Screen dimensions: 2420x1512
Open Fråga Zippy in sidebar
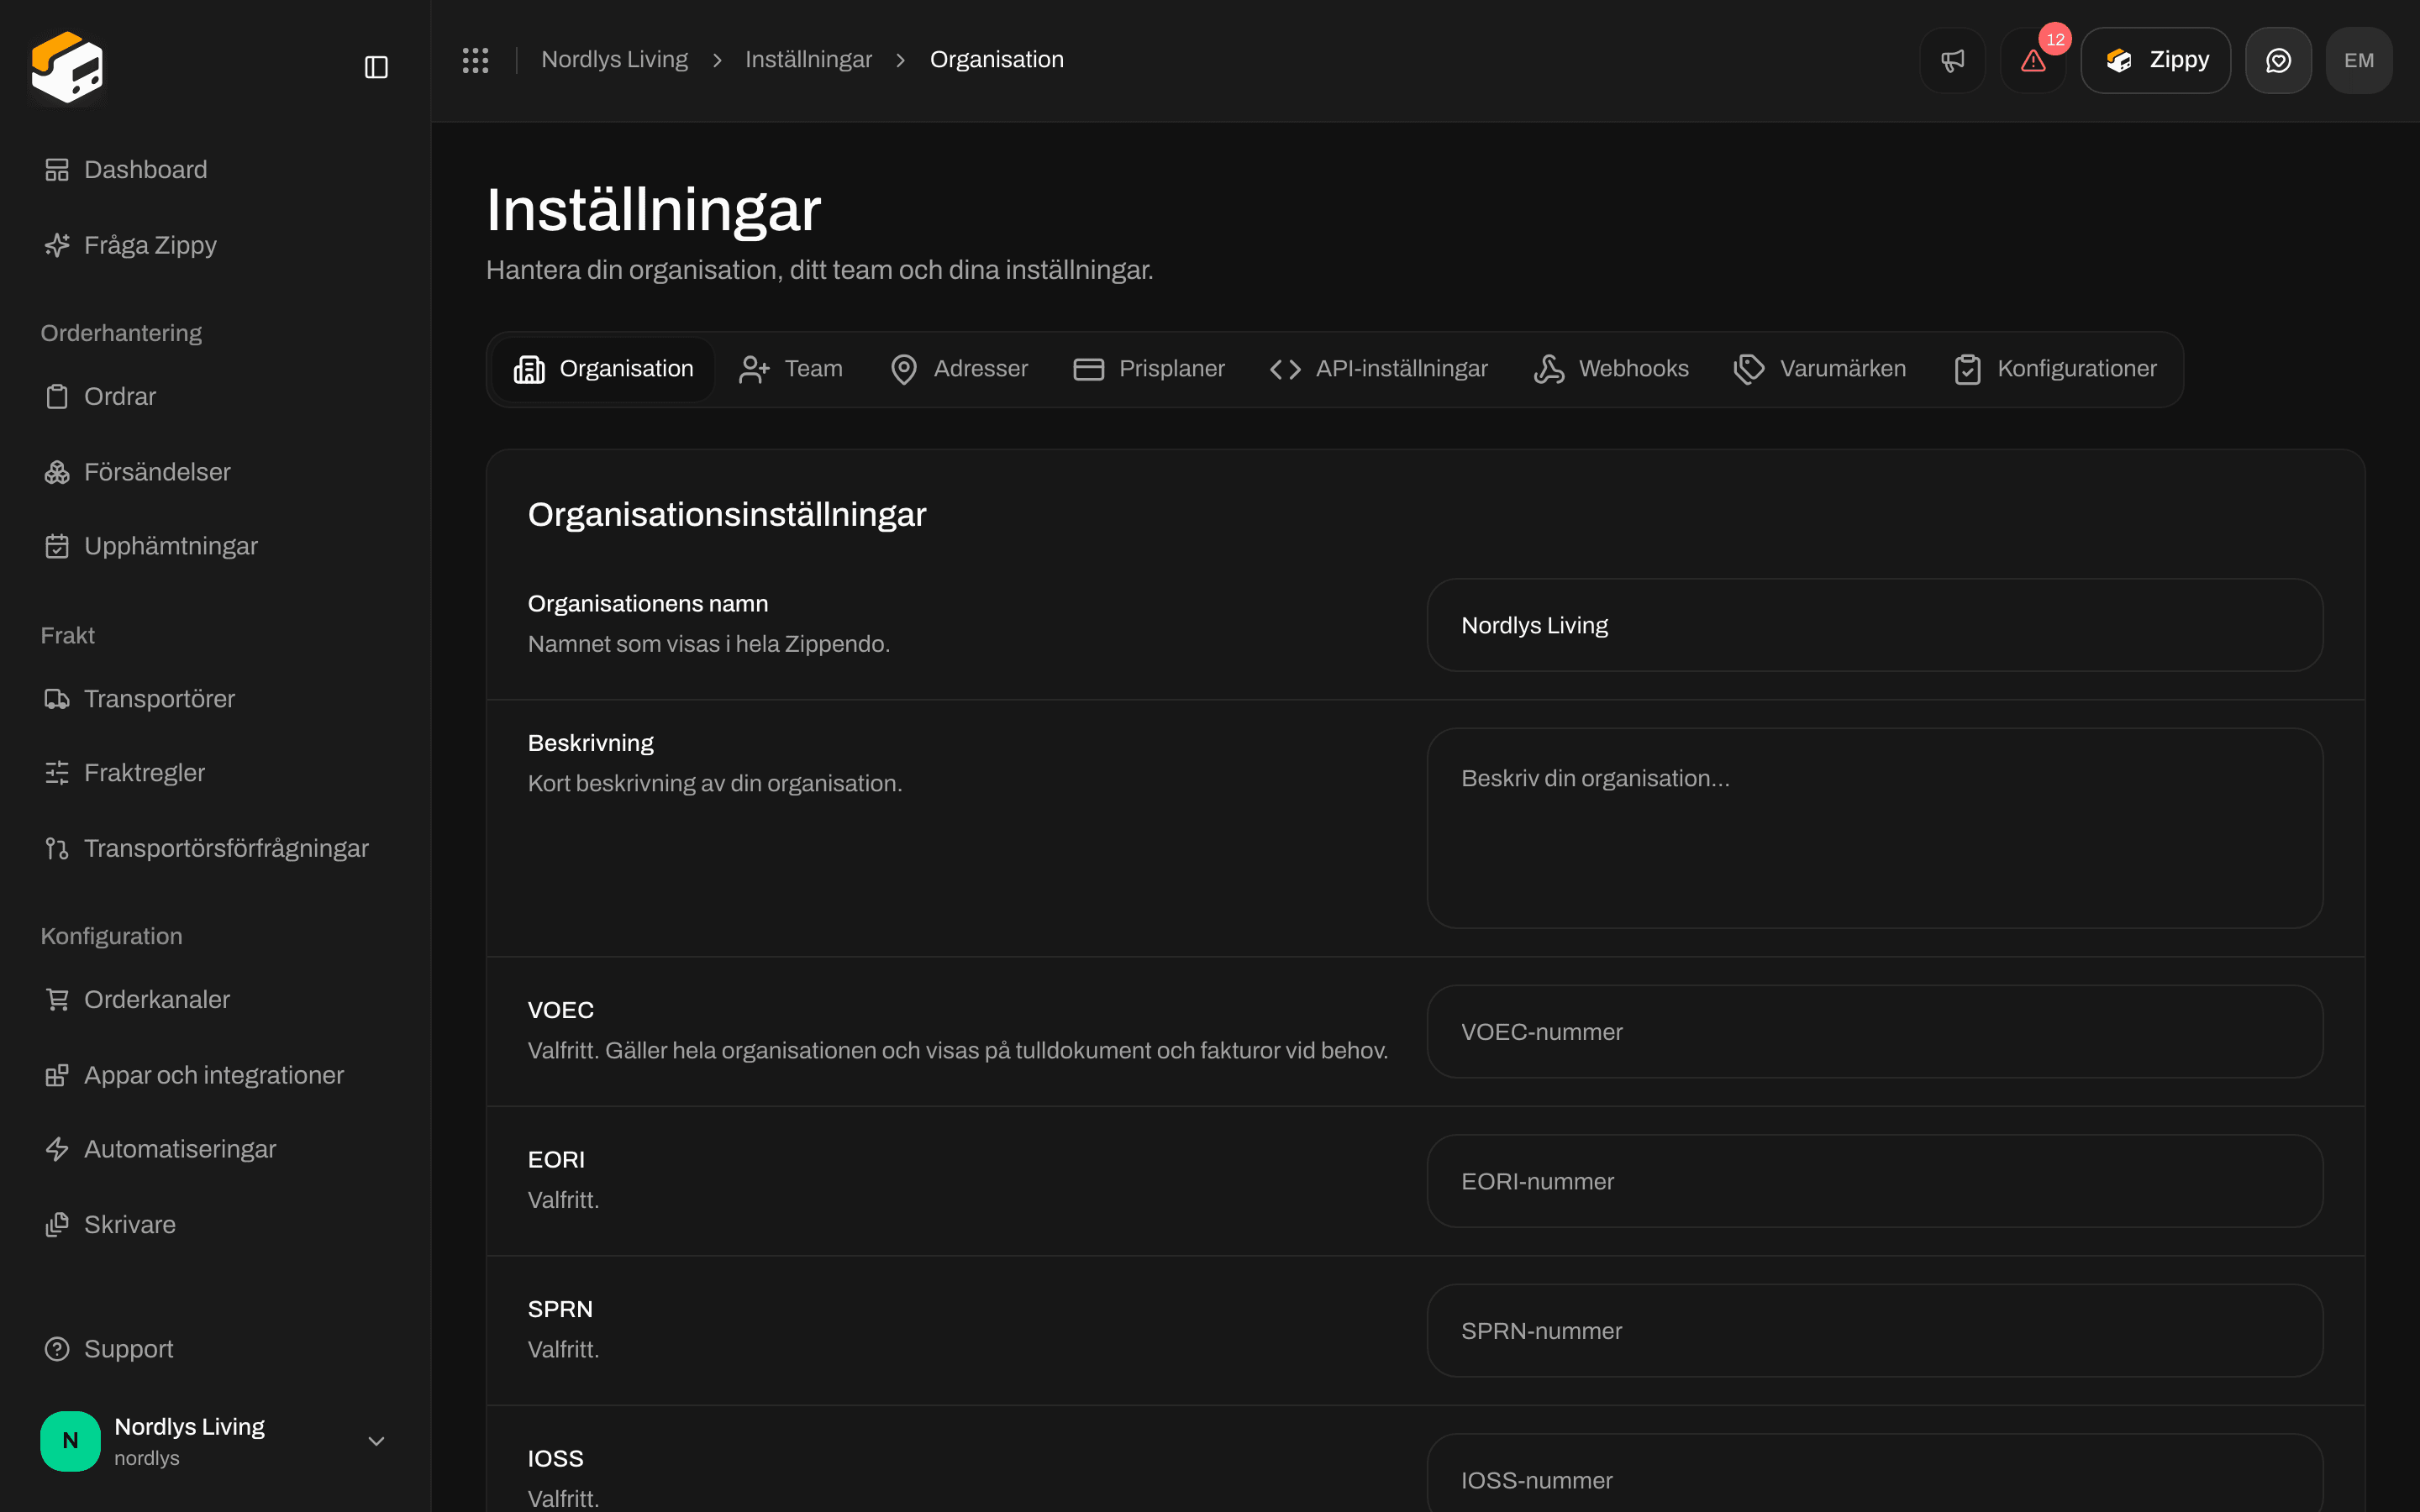(x=215, y=245)
